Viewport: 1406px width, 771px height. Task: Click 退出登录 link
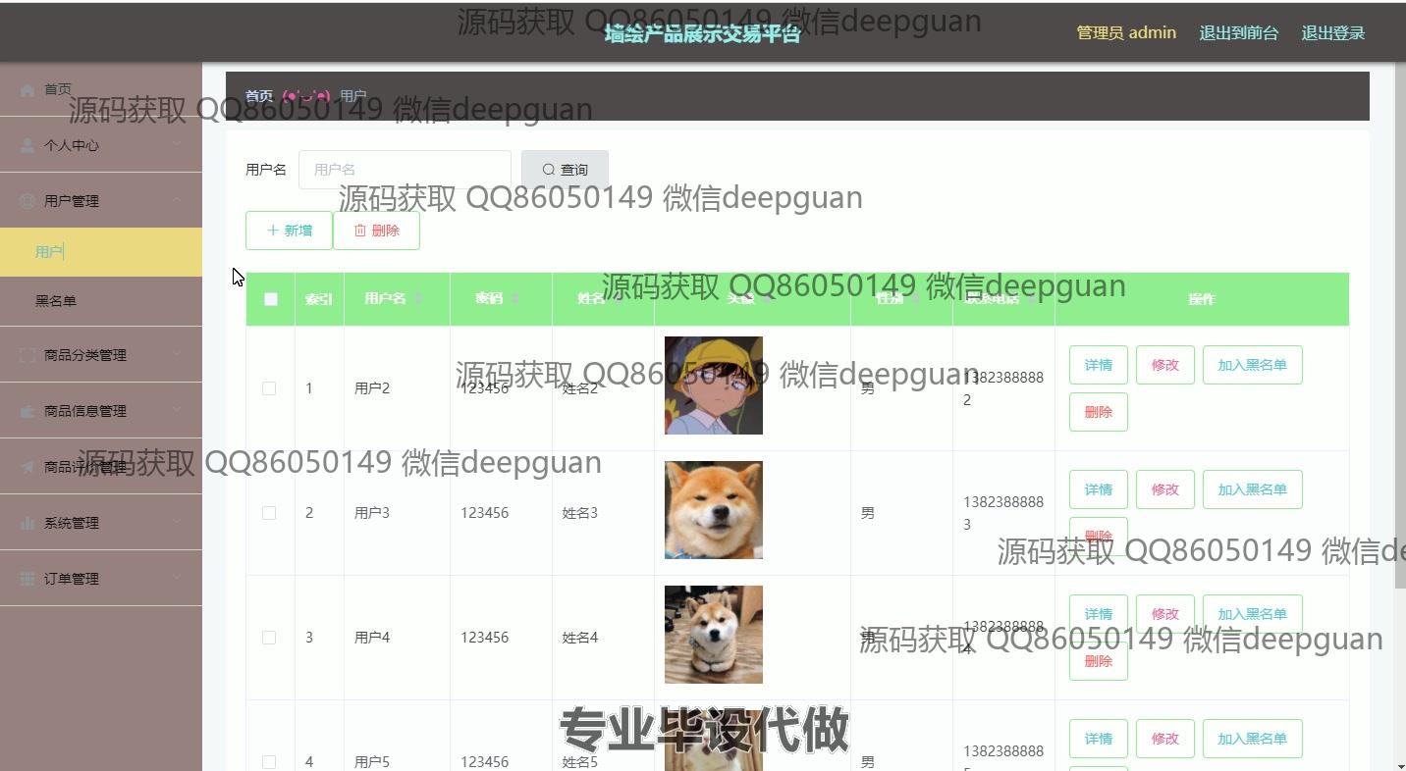[x=1332, y=33]
